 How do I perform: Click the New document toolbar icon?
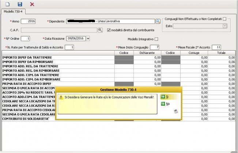click(7, 4)
